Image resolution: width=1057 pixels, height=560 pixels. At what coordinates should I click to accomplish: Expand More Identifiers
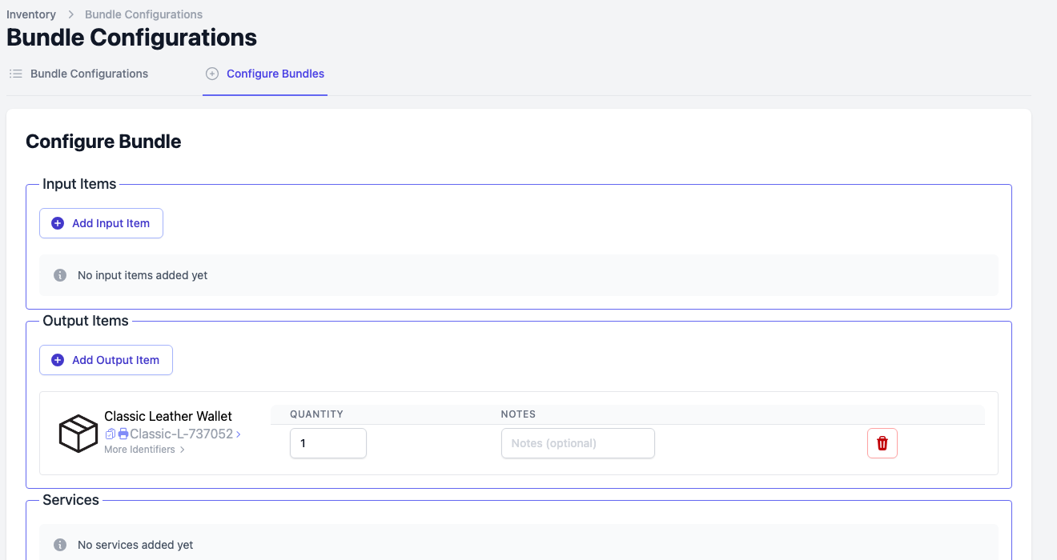pyautogui.click(x=144, y=450)
